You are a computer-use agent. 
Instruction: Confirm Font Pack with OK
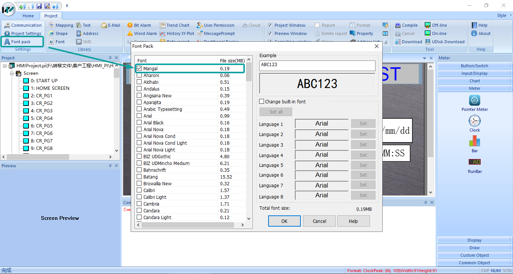pos(284,221)
